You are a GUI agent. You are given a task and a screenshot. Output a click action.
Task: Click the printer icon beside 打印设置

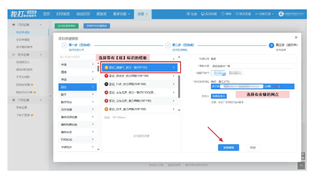(x=14, y=25)
